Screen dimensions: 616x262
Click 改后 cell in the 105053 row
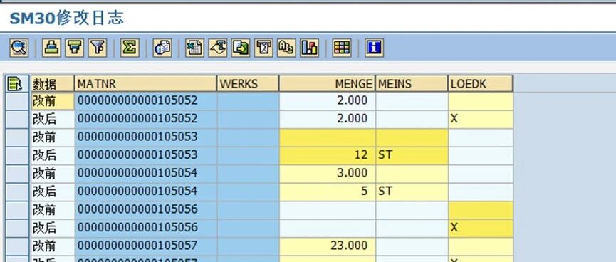point(53,155)
